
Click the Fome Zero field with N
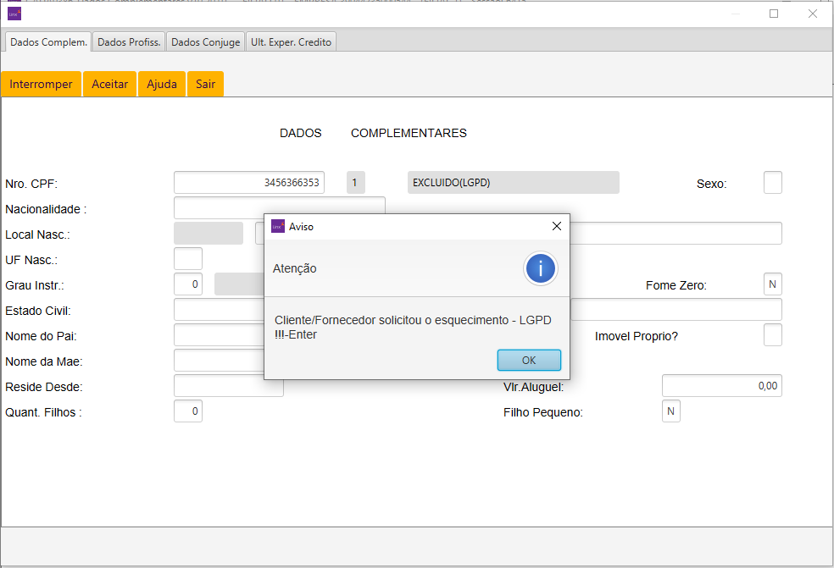pyautogui.click(x=773, y=284)
